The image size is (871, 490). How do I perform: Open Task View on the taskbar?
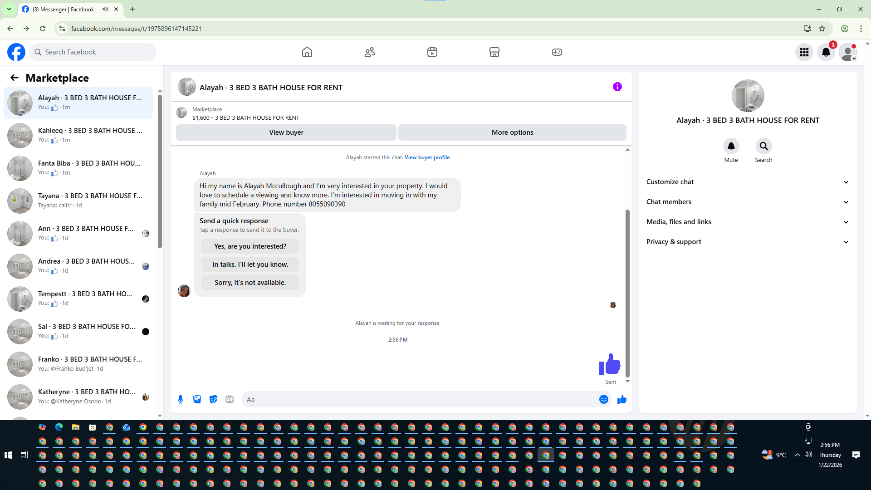24,455
